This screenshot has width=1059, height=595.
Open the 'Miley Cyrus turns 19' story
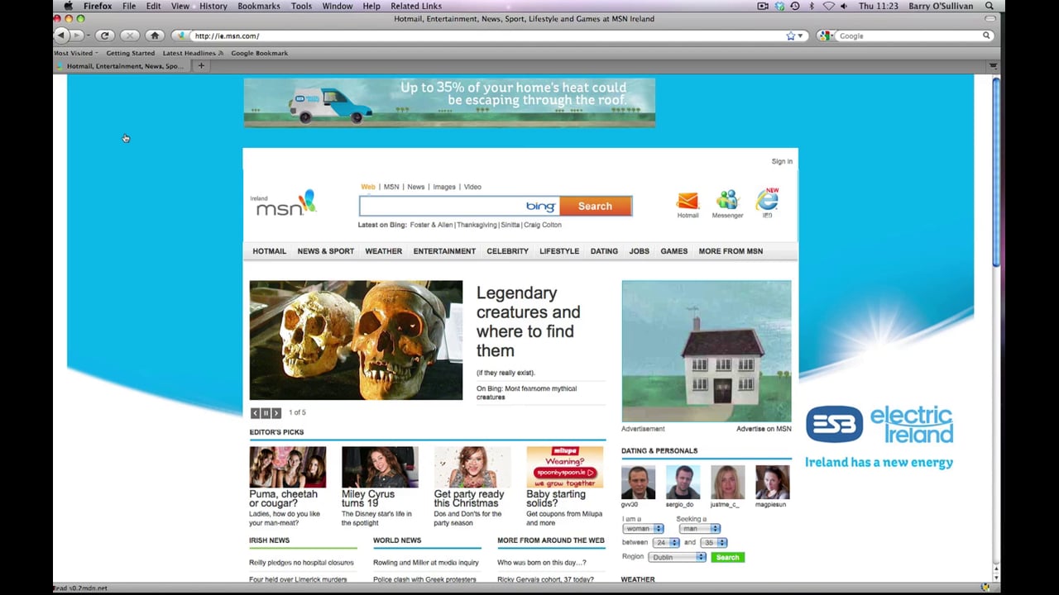click(x=368, y=498)
